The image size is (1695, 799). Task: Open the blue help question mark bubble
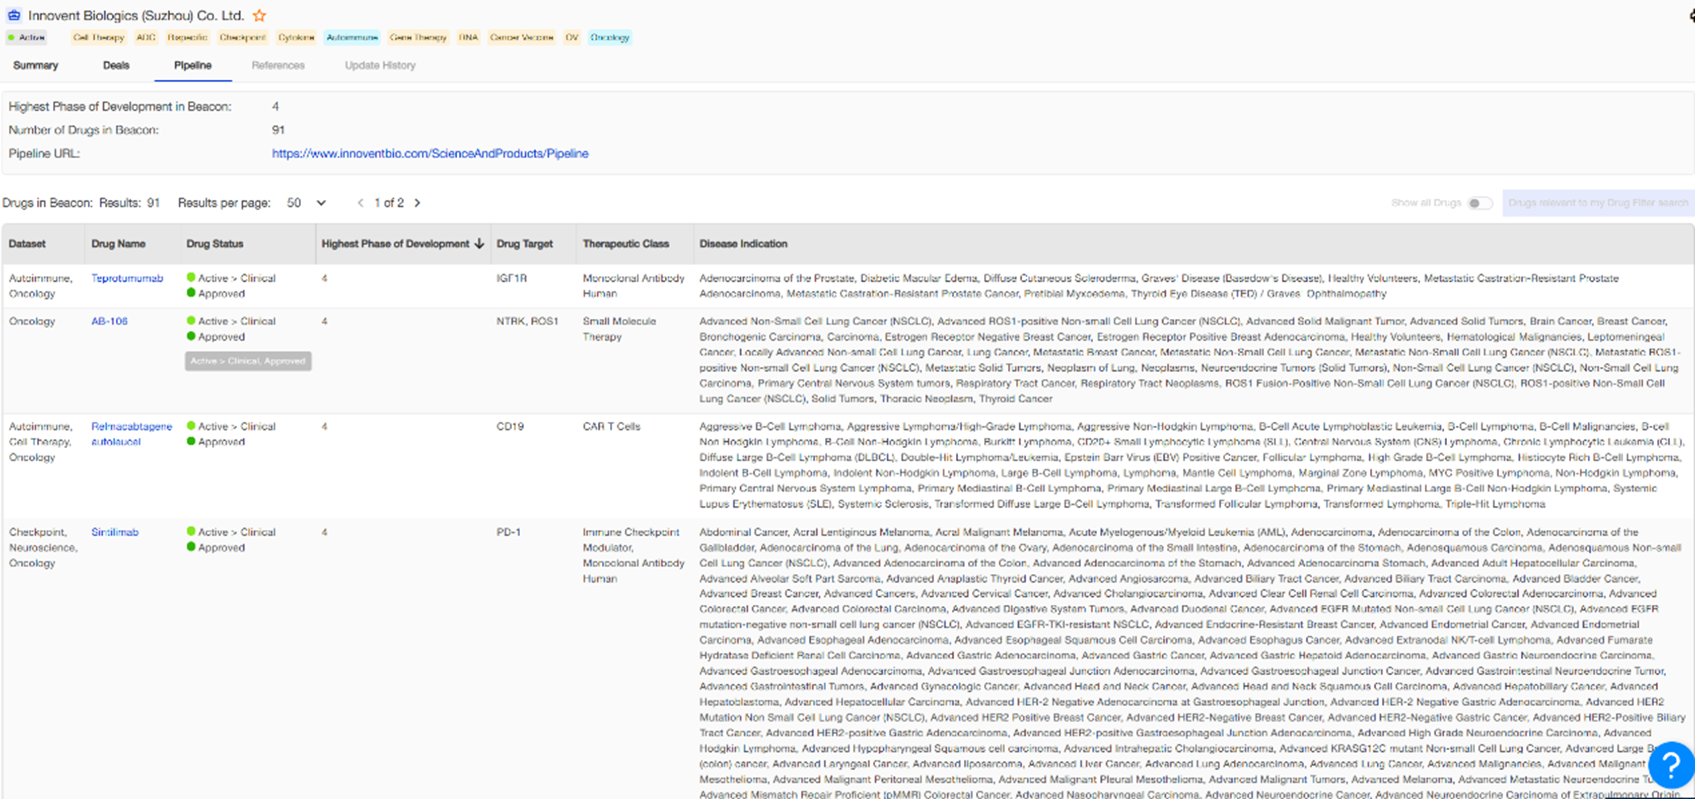pyautogui.click(x=1670, y=764)
